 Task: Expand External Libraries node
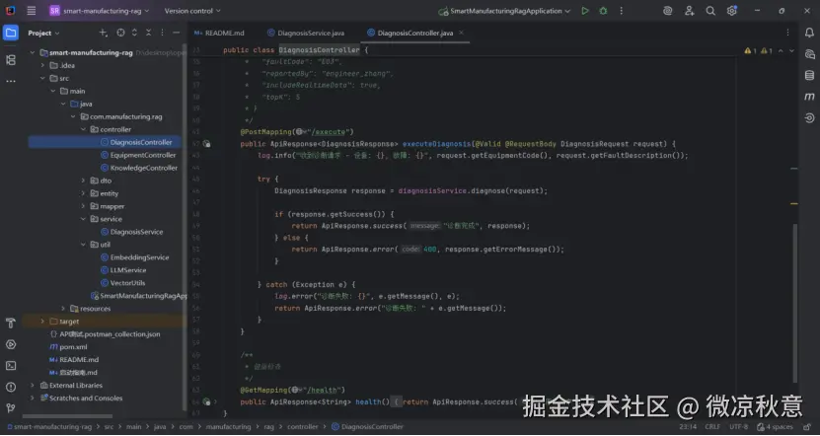pos(33,386)
